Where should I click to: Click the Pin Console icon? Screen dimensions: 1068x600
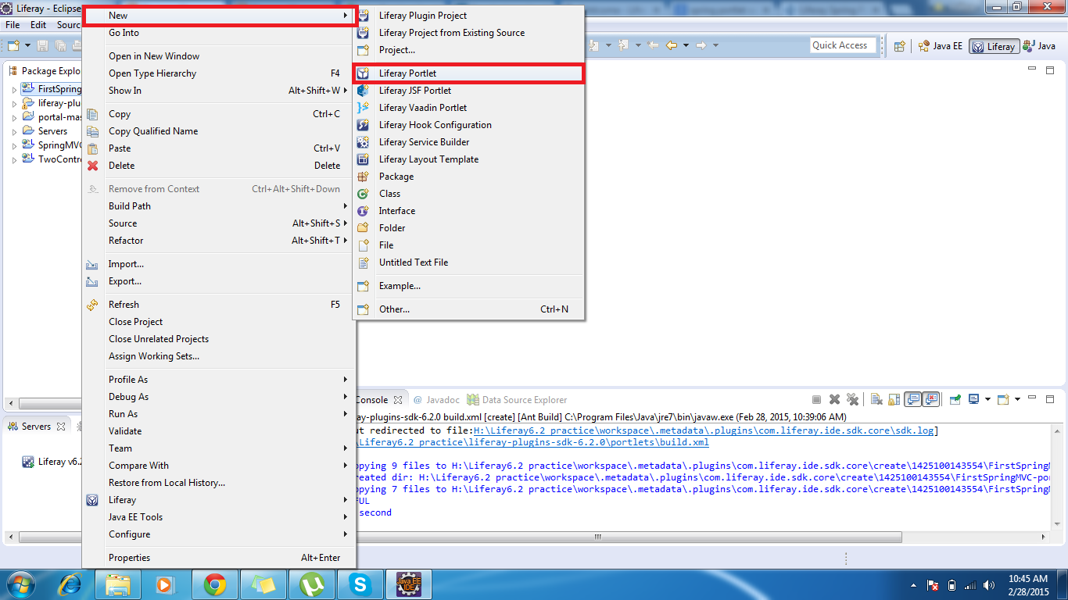coord(955,399)
